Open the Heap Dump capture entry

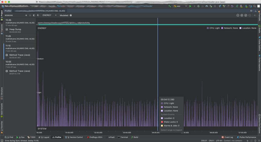15,29
